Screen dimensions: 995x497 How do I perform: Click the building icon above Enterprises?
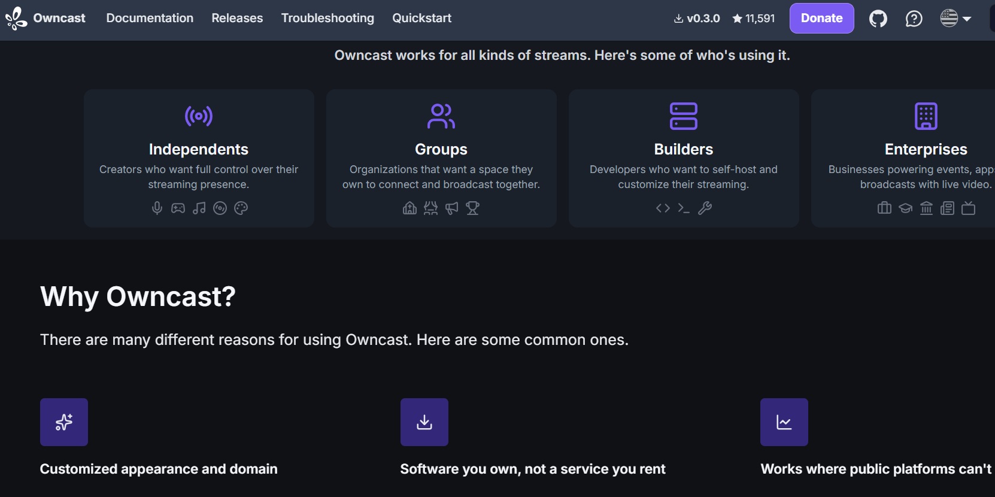926,116
